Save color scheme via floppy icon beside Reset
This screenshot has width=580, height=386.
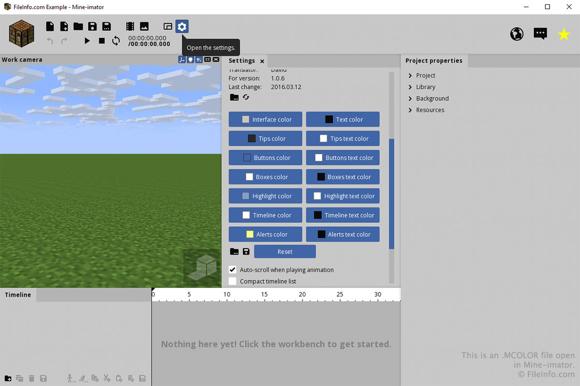pos(246,251)
